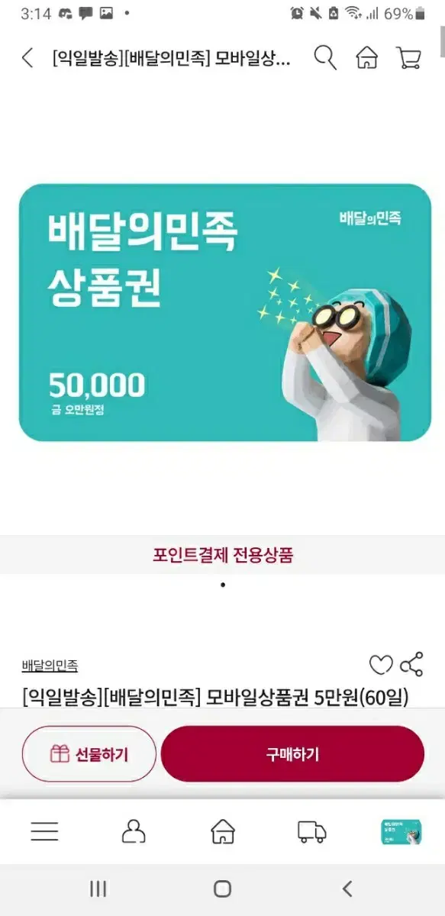The width and height of the screenshot is (445, 916).
Task: Tap the Android system back button
Action: (x=347, y=889)
